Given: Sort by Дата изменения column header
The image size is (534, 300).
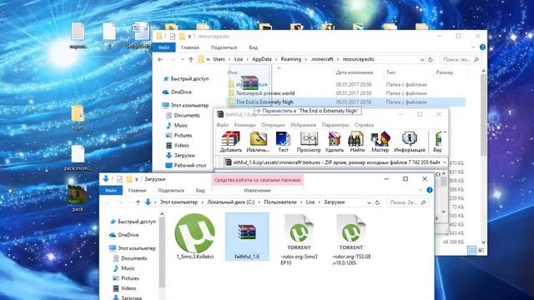Looking at the screenshot, I should (x=355, y=72).
